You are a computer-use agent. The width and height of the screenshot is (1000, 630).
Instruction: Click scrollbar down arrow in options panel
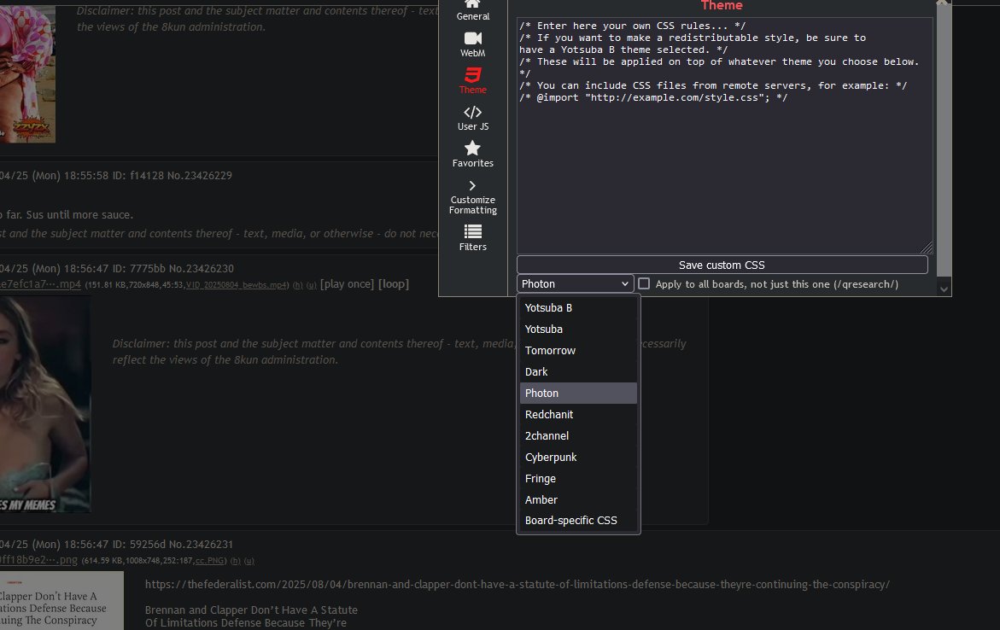pos(944,289)
